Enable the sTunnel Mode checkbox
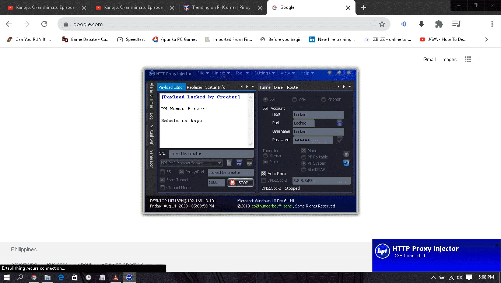 (162, 188)
